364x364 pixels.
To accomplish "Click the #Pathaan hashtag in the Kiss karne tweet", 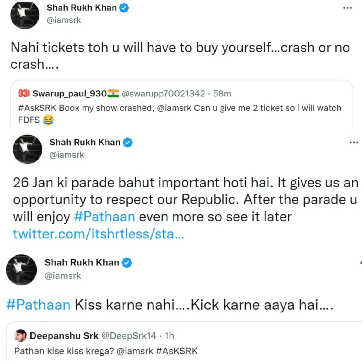I will coord(38,305).
